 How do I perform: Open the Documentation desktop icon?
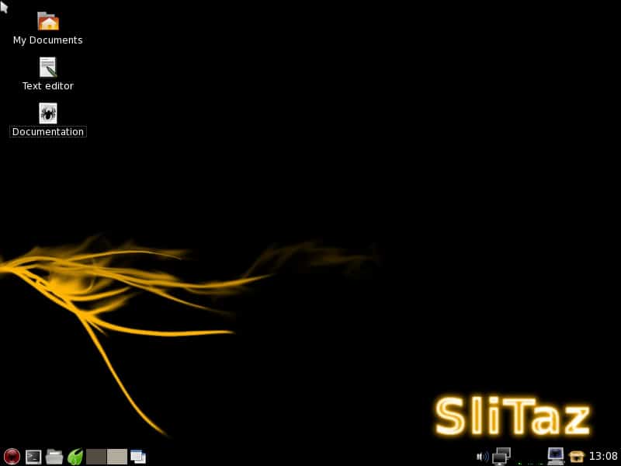(x=47, y=113)
